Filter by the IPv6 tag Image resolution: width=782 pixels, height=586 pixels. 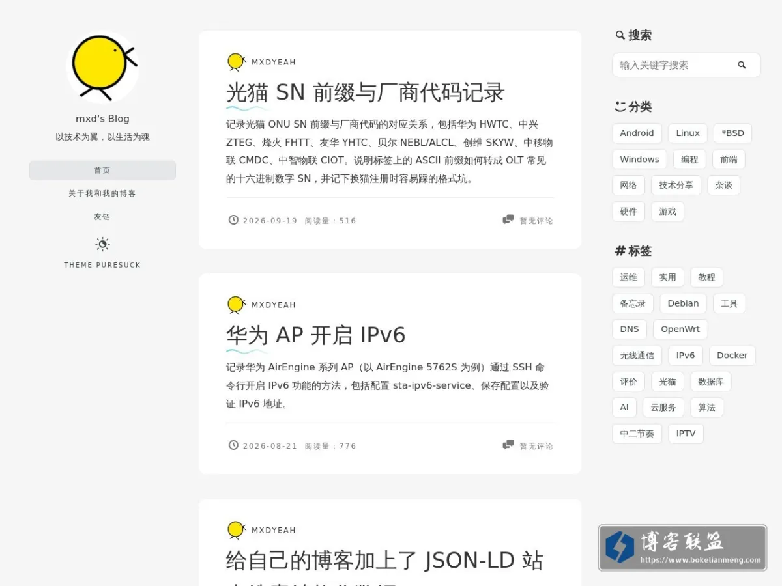click(x=686, y=356)
